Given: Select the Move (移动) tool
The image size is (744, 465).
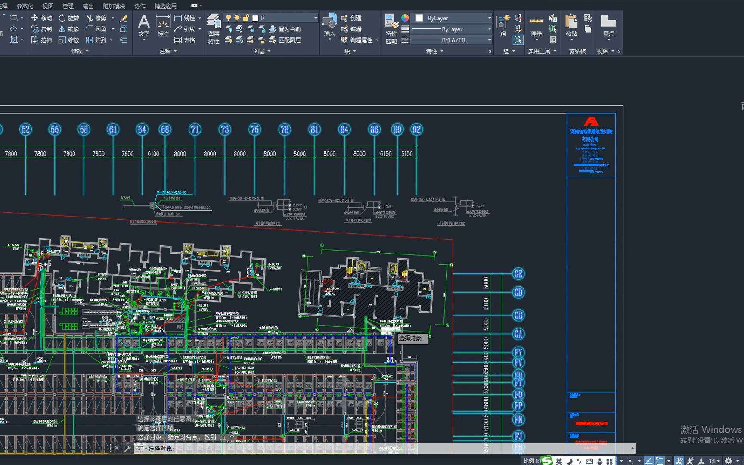Looking at the screenshot, I should 42,18.
